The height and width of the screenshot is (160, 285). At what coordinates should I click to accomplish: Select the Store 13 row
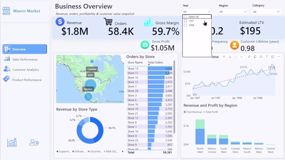(x=150, y=69)
